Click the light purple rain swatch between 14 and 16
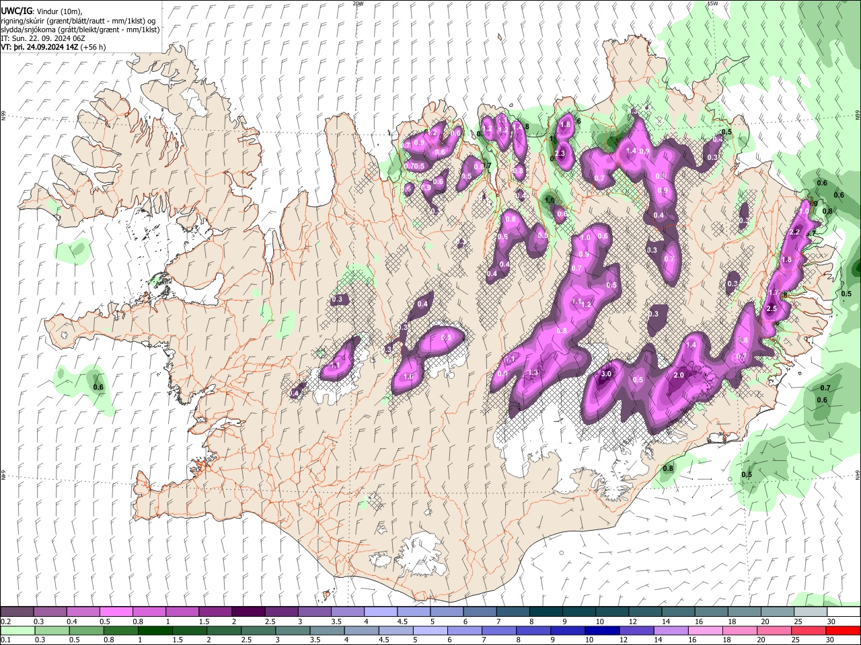This screenshot has height=645, width=861. (x=671, y=630)
